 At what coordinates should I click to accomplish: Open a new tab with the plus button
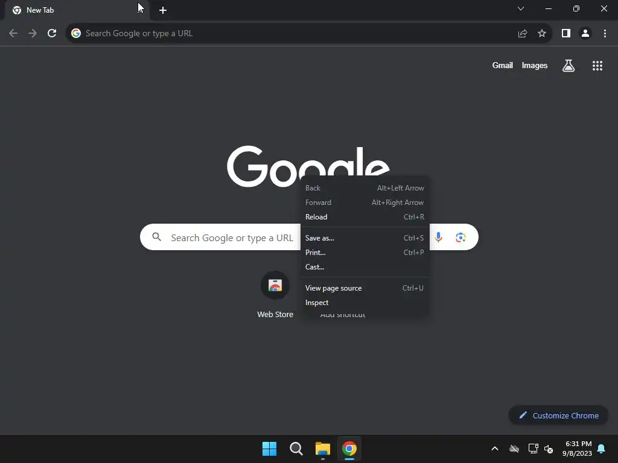(x=163, y=10)
